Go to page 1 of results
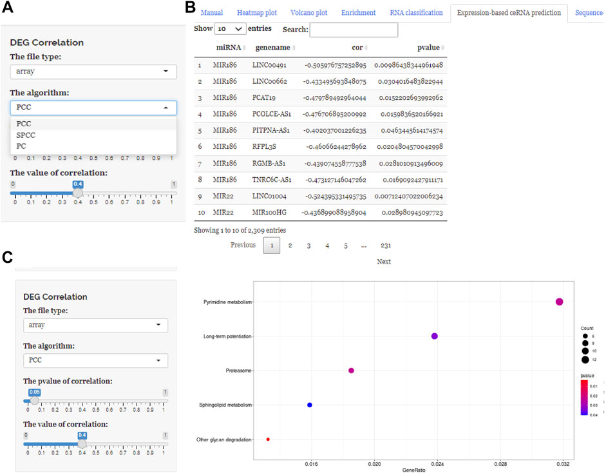The width and height of the screenshot is (606, 473). [272, 246]
